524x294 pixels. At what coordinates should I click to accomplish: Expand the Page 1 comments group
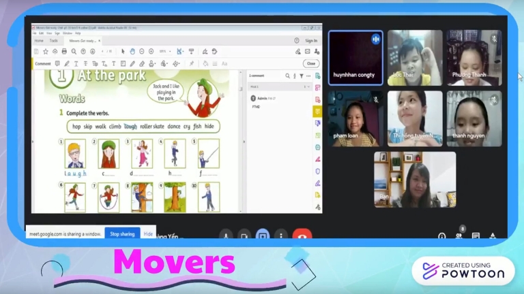[308, 86]
